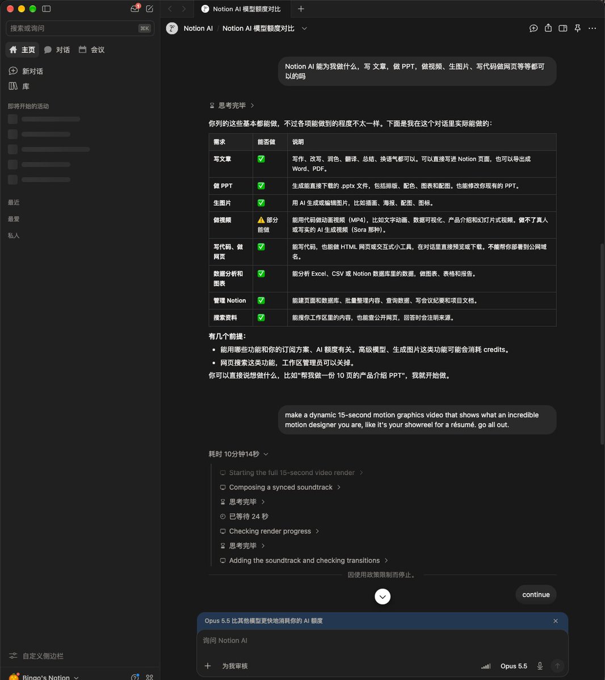Click the 因使用政策限制而停止 notice text
605x680 pixels.
tap(382, 575)
